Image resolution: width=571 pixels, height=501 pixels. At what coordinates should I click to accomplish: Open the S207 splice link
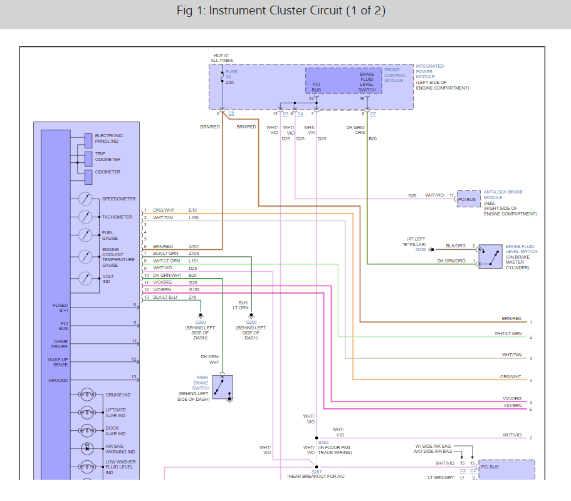click(x=317, y=472)
